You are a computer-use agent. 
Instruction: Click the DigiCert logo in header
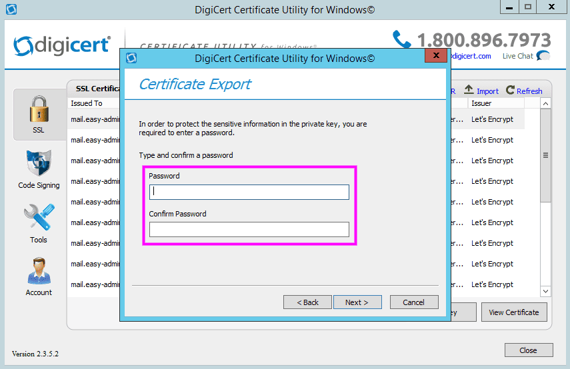point(62,45)
